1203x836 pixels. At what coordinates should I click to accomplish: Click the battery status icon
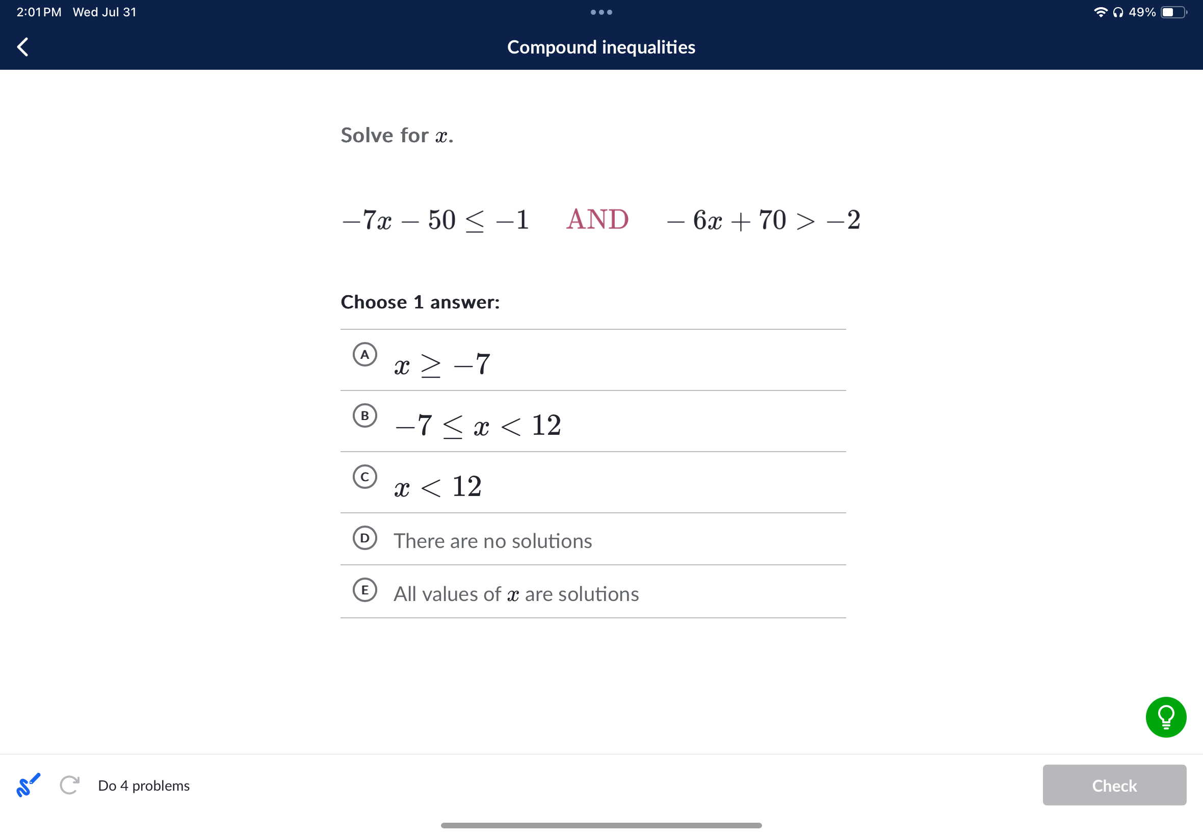click(1182, 12)
